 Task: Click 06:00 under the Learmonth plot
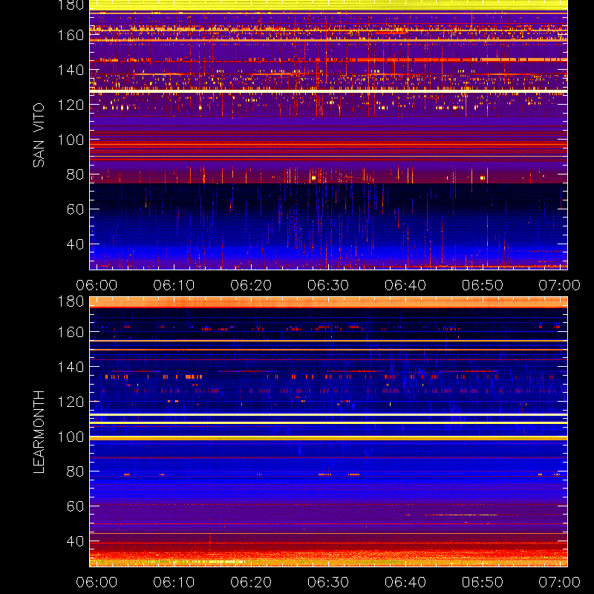tap(97, 582)
